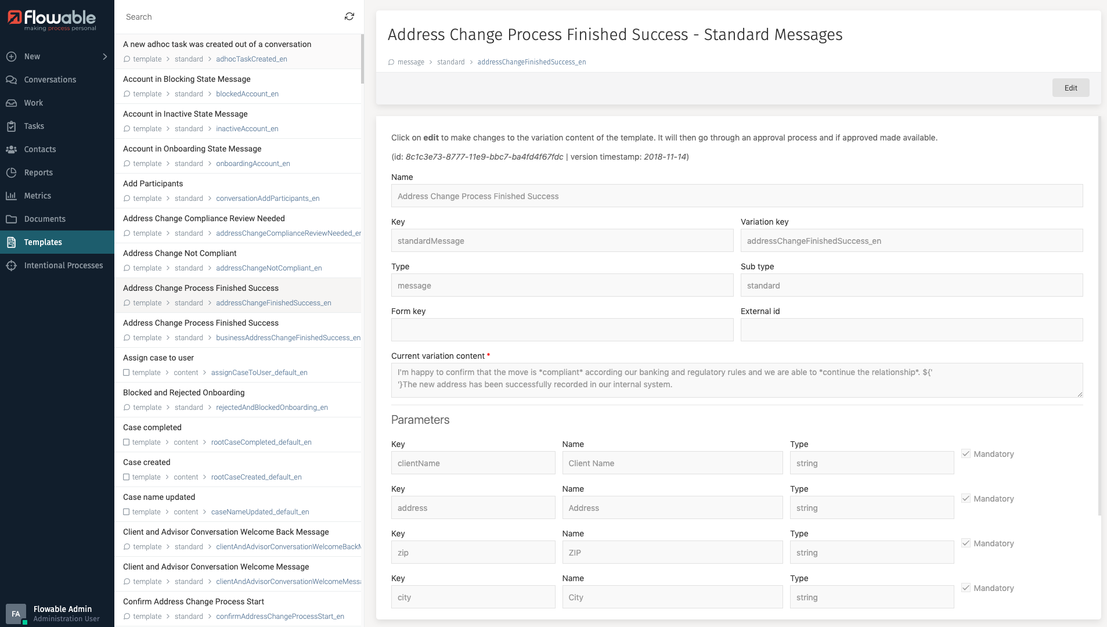Expand the New menu chevron arrow
The width and height of the screenshot is (1107, 627).
click(104, 56)
